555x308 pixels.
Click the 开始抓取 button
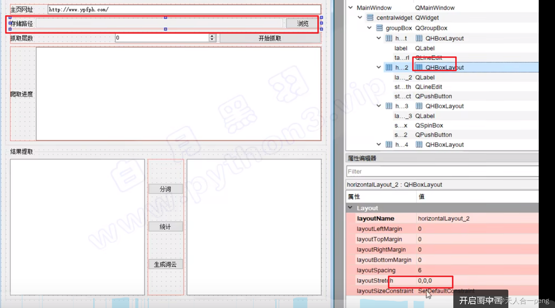270,38
